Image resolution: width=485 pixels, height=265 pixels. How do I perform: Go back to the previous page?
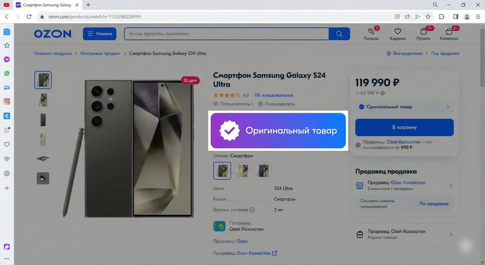pyautogui.click(x=6, y=17)
